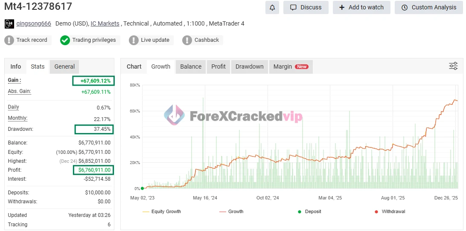Open the chart settings sliders icon
The image size is (466, 231).
[453, 66]
